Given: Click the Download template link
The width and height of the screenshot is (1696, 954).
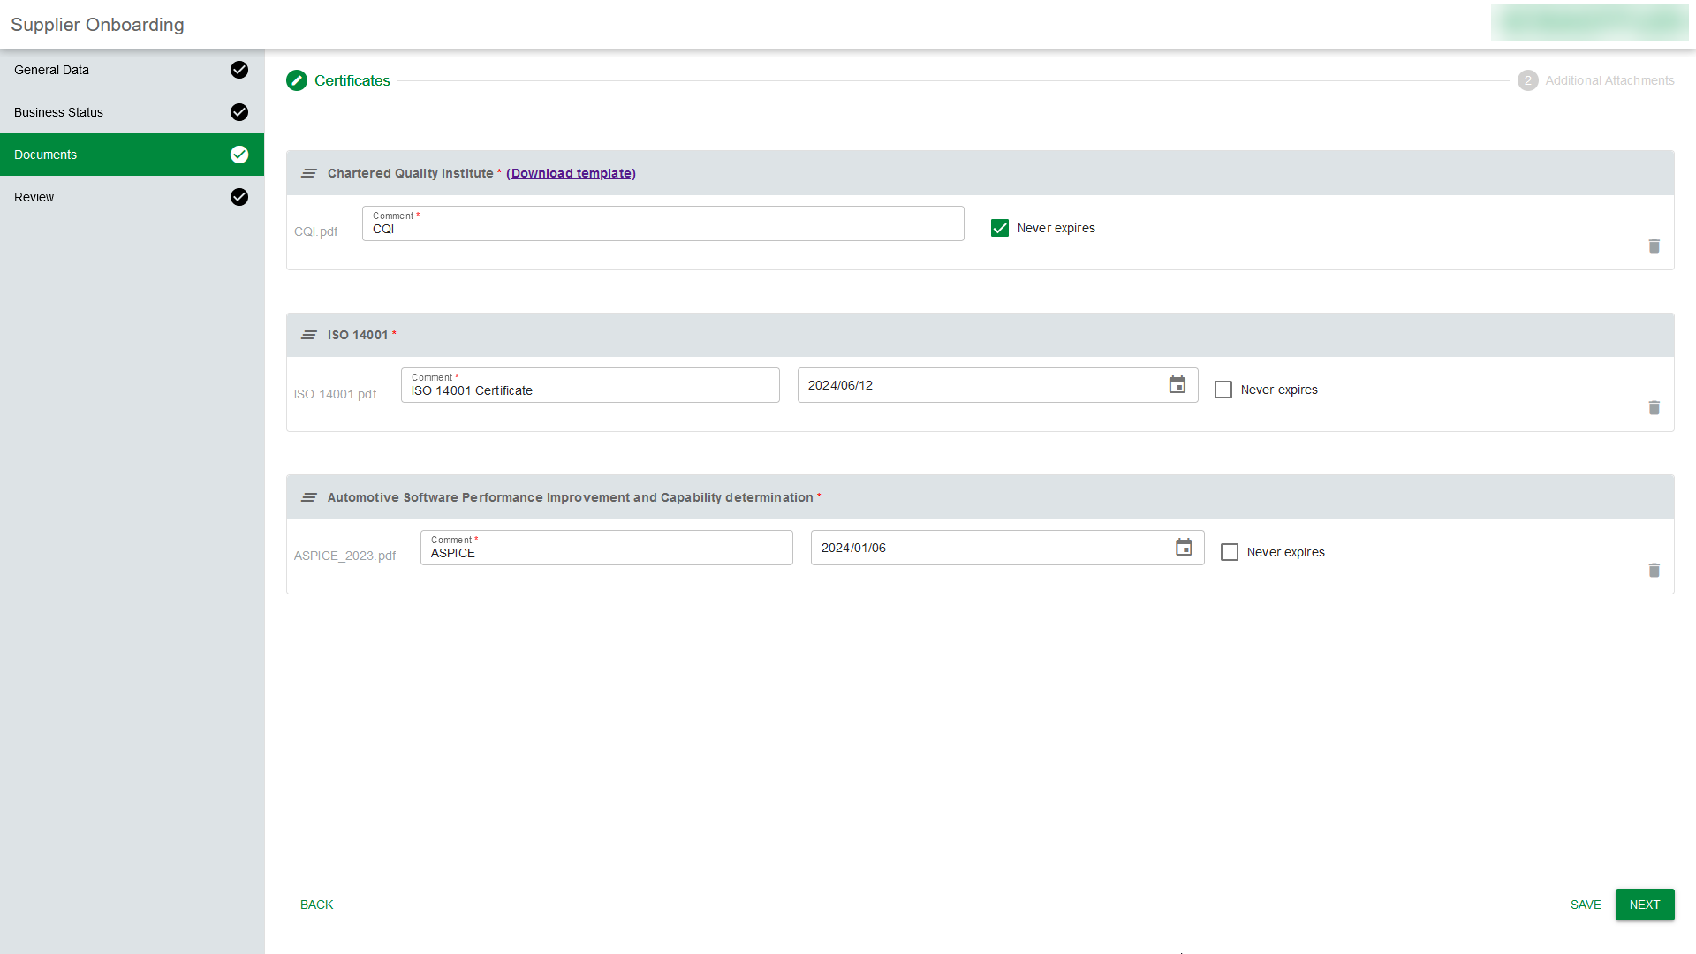Looking at the screenshot, I should 571,173.
